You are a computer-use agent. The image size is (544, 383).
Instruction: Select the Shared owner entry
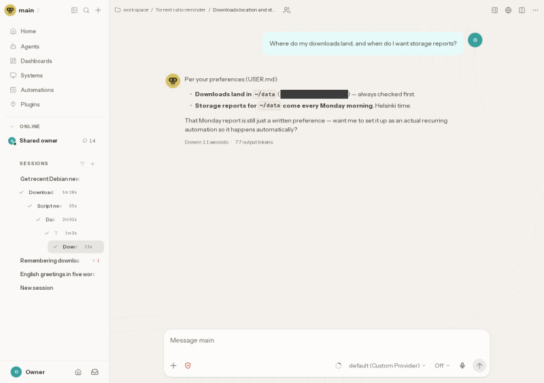click(x=38, y=141)
